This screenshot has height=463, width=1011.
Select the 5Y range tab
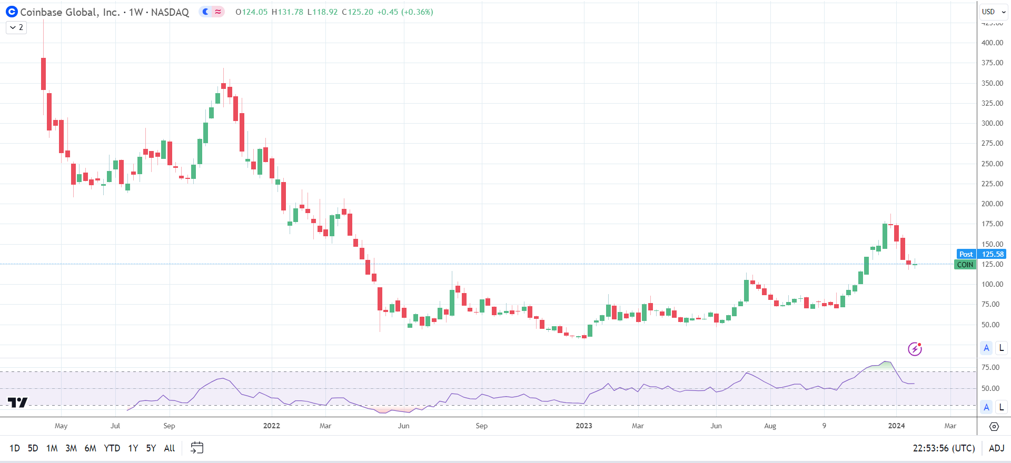click(x=151, y=448)
